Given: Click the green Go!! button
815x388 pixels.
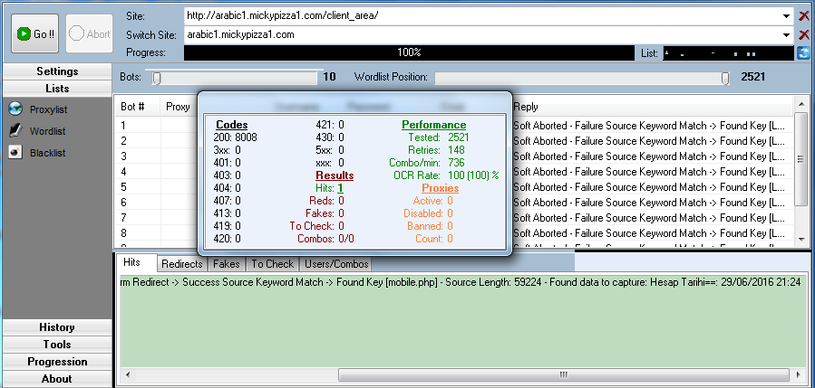Looking at the screenshot, I should coord(35,34).
